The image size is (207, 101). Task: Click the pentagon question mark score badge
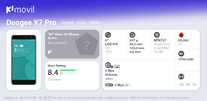(87, 44)
